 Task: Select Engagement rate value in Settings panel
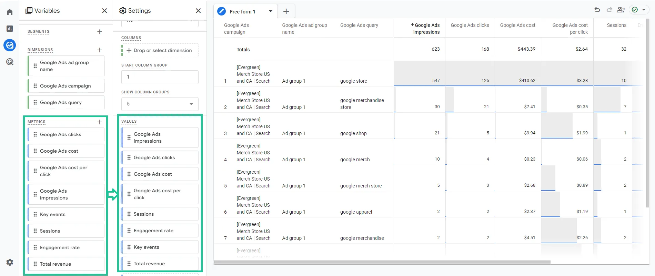pos(160,231)
